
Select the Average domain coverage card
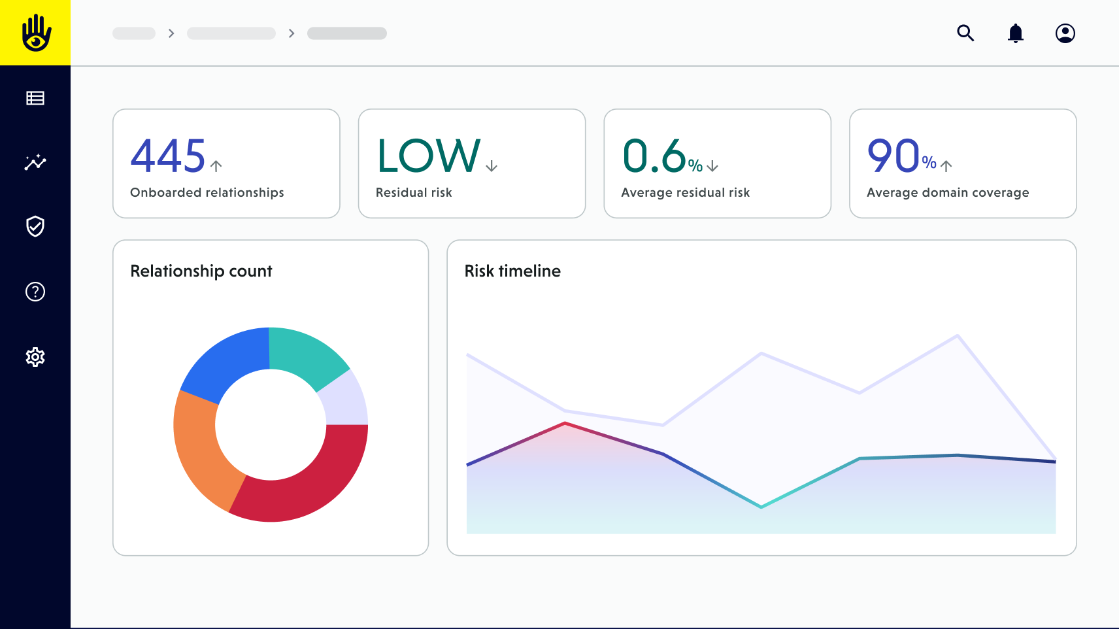962,163
